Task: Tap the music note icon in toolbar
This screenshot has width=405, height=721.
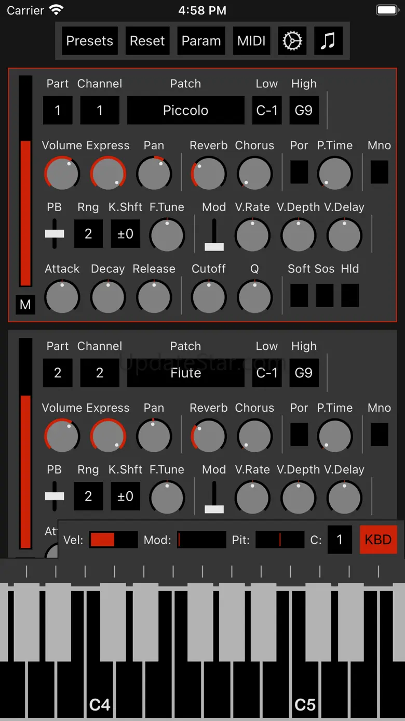Action: click(328, 41)
